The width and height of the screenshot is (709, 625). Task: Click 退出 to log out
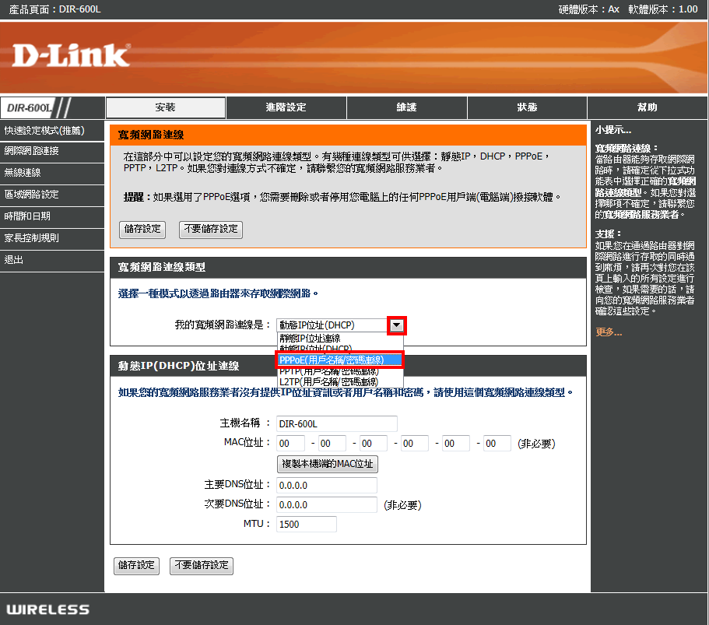(x=52, y=260)
